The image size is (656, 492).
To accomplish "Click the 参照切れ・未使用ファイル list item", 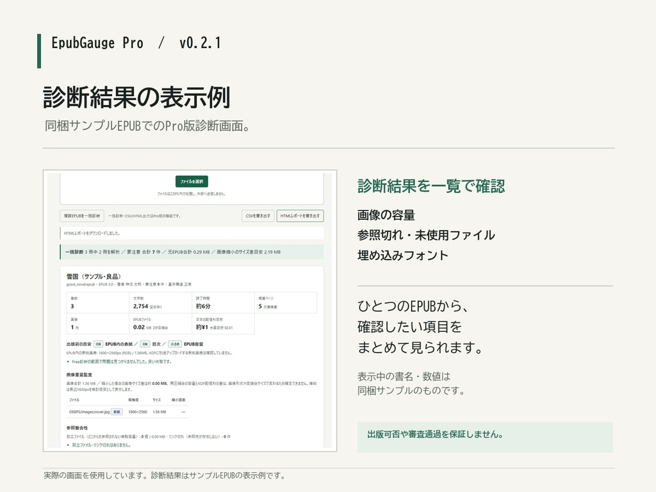I will [426, 235].
